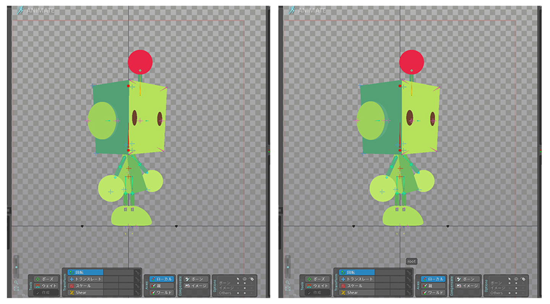Image resolution: width=550 pixels, height=304 pixels.
Task: Click the zoom slider handle in the left screenshot
Action: click(16, 267)
